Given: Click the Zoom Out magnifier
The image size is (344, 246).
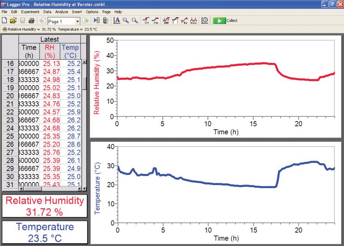Looking at the screenshot, I should click(135, 21).
